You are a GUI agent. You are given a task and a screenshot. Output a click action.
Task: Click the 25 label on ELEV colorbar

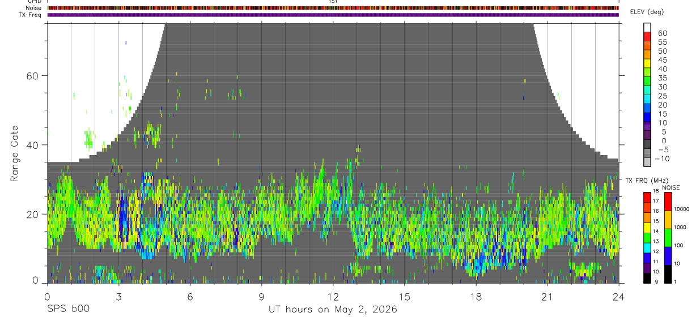[663, 96]
